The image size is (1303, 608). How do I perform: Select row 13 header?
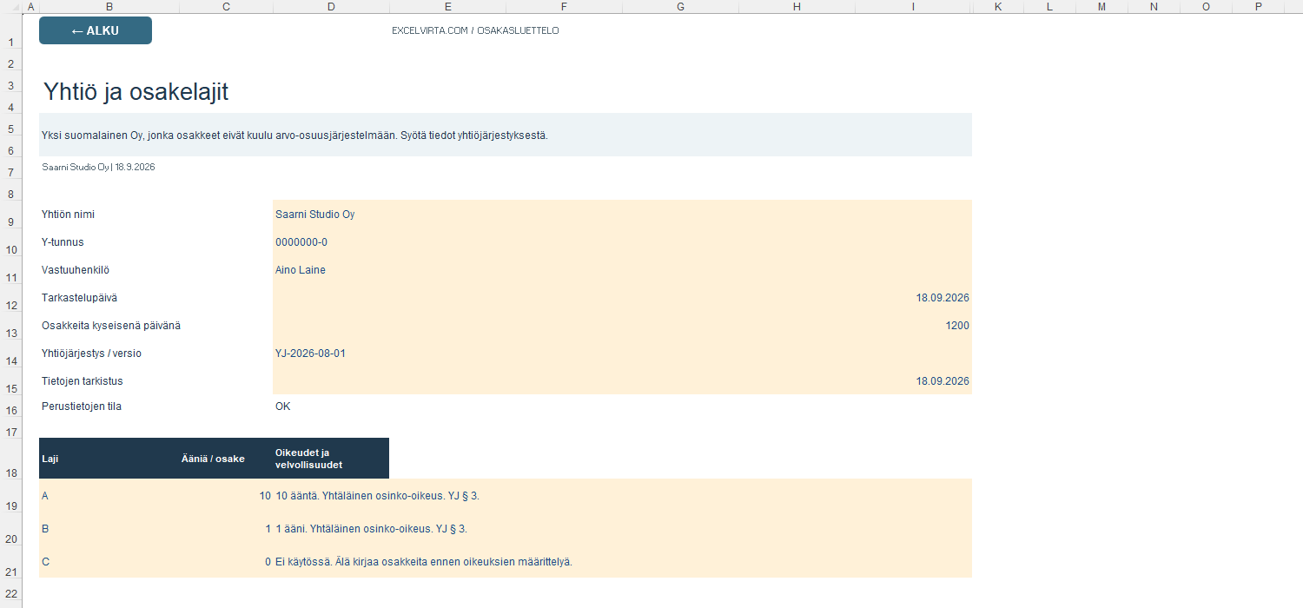point(11,325)
